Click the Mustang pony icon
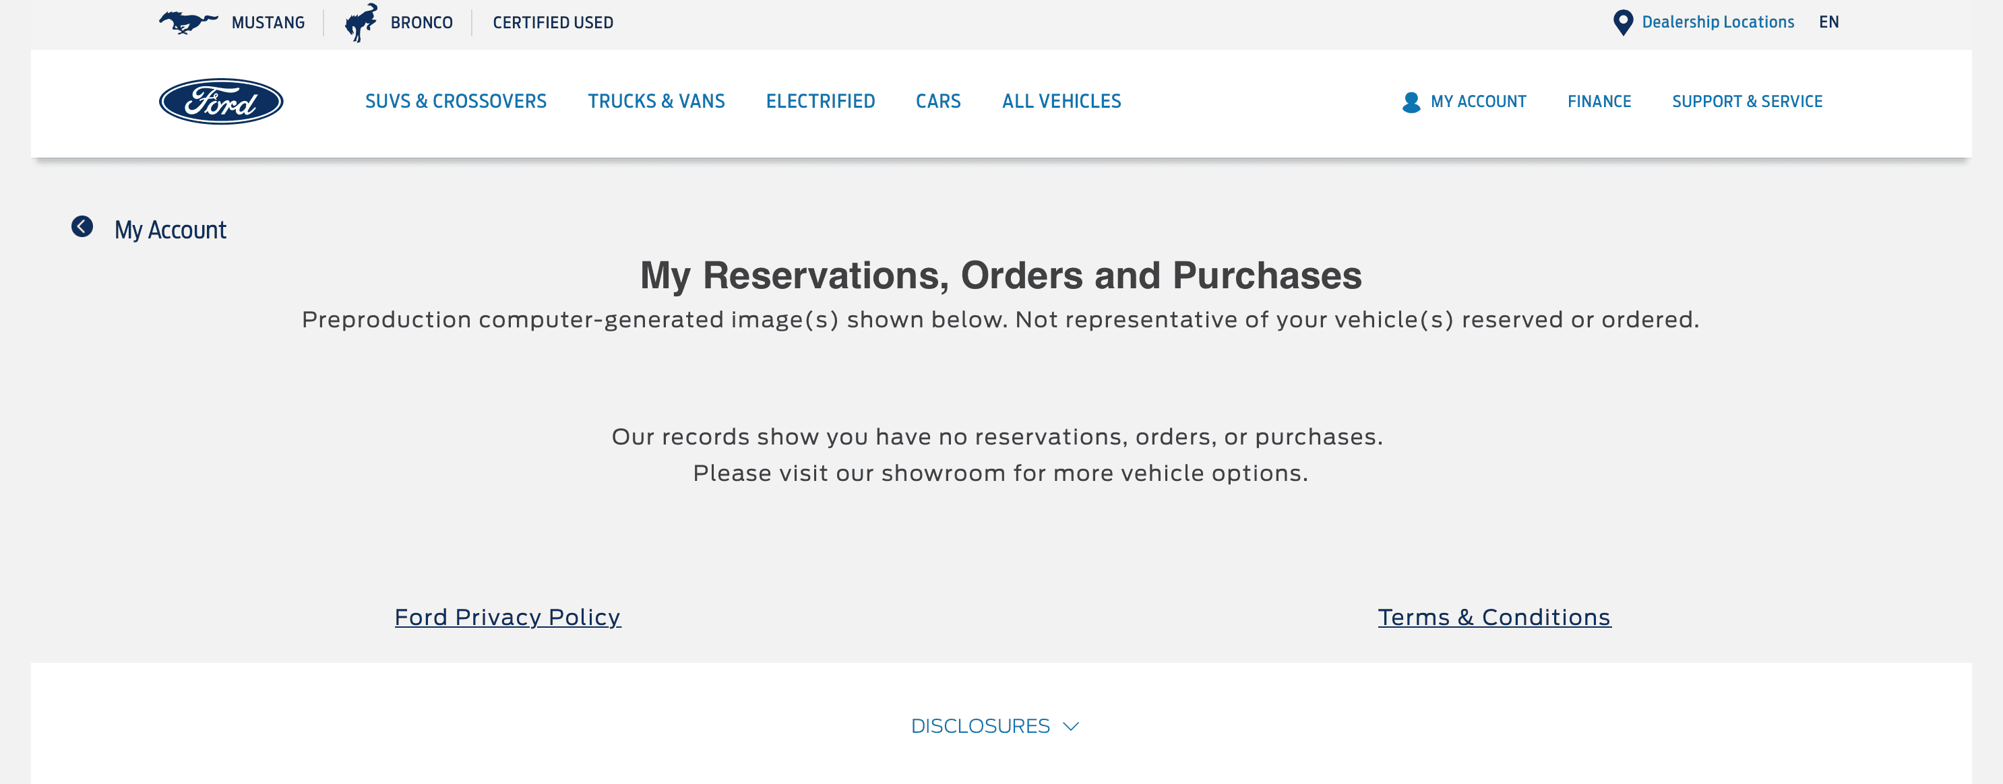Image resolution: width=2003 pixels, height=784 pixels. [187, 22]
